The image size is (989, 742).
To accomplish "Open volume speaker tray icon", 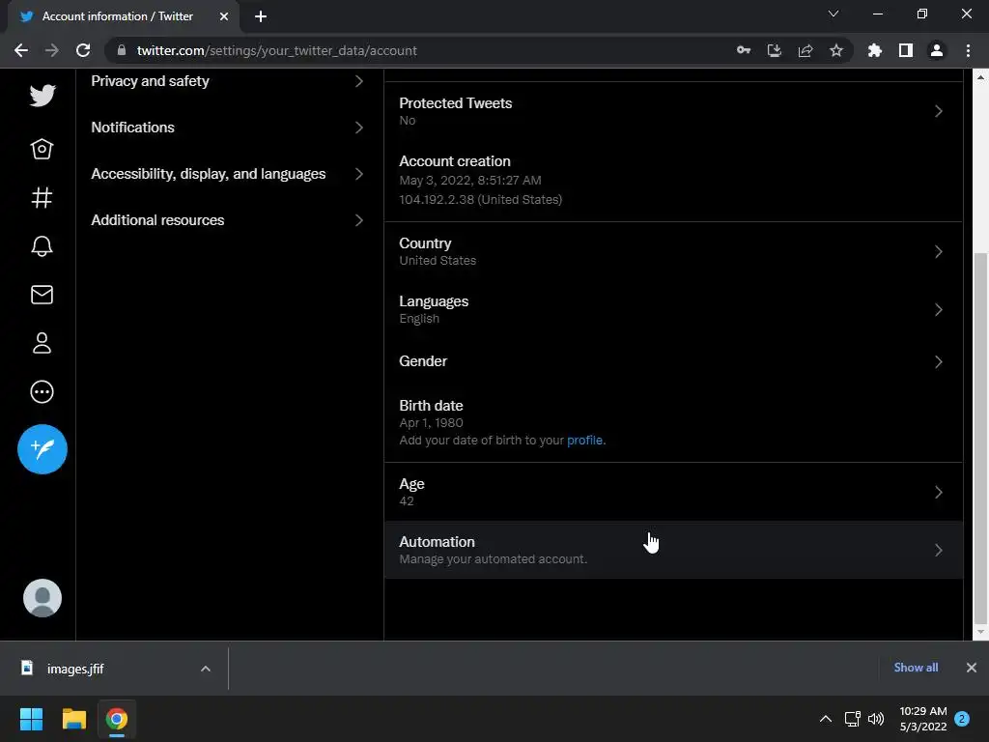I will point(876,719).
